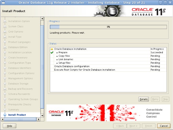Select the Install Type step
The image size is (173, 130).
pos(15,37)
